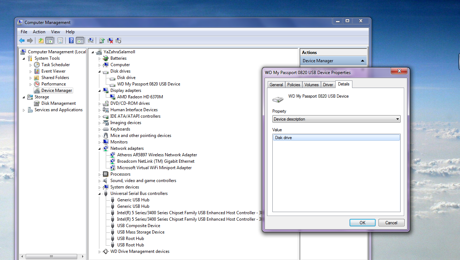Viewport: 460px width, 260px height.
Task: Collapse the Network adapters category
Action: (x=100, y=148)
